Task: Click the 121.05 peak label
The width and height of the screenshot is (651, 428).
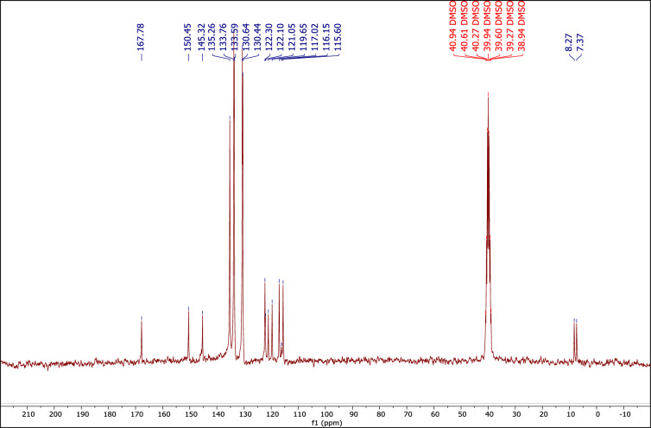Action: pos(292,37)
